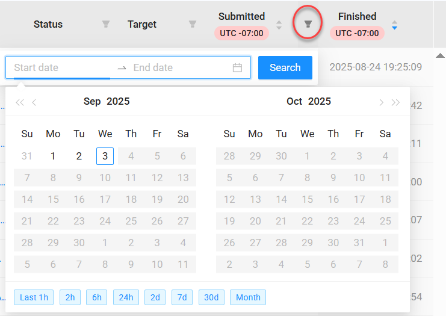Toggle sort arrows on Submitted column
This screenshot has height=316, width=446.
[x=279, y=25]
